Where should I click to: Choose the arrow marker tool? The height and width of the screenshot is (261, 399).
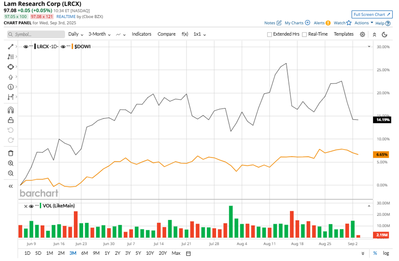11,77
